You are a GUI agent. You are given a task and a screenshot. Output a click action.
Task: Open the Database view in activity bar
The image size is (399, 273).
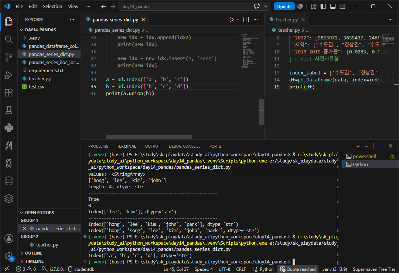pos(8,181)
